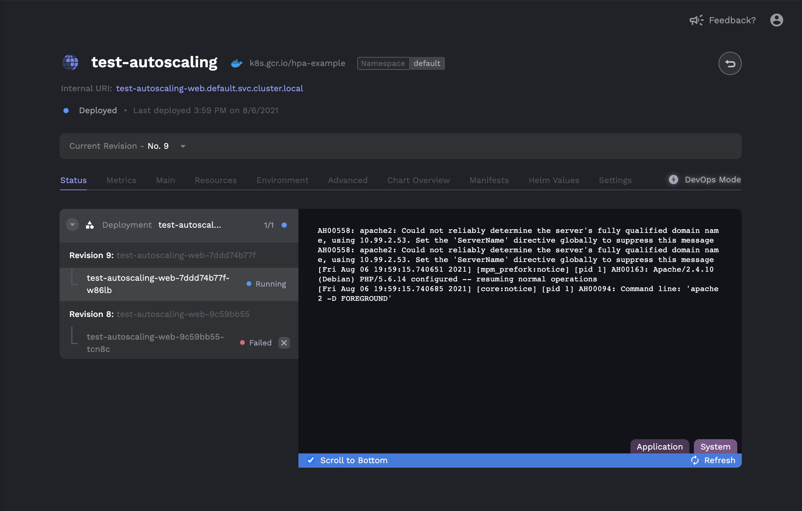
Task: Show System logs
Action: [x=715, y=446]
